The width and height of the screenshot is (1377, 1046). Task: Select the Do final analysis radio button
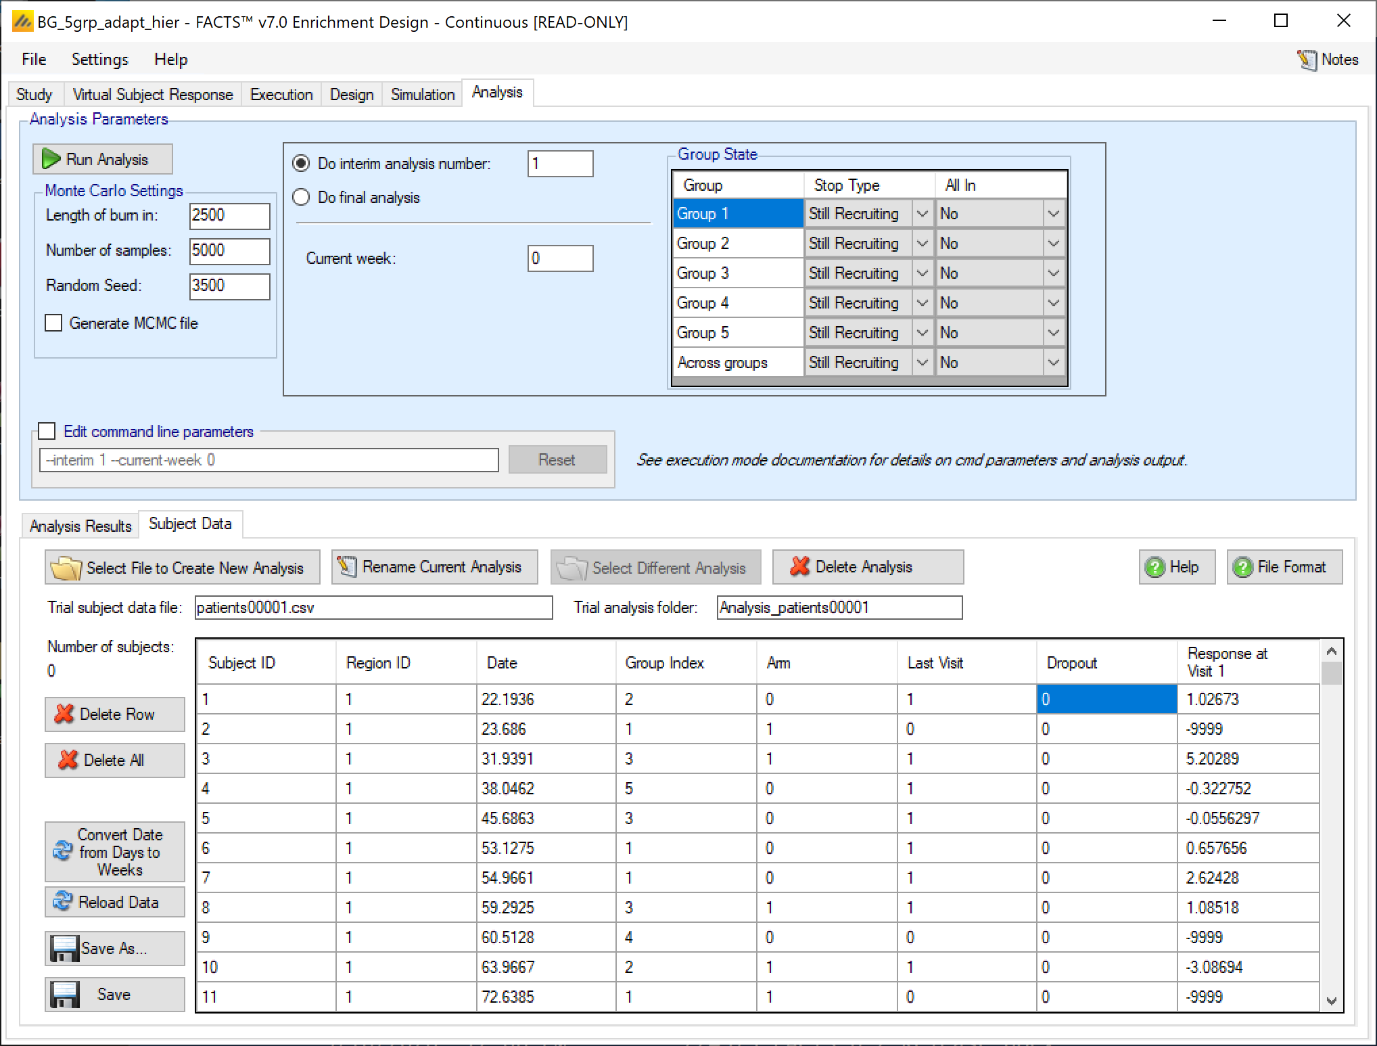click(301, 197)
